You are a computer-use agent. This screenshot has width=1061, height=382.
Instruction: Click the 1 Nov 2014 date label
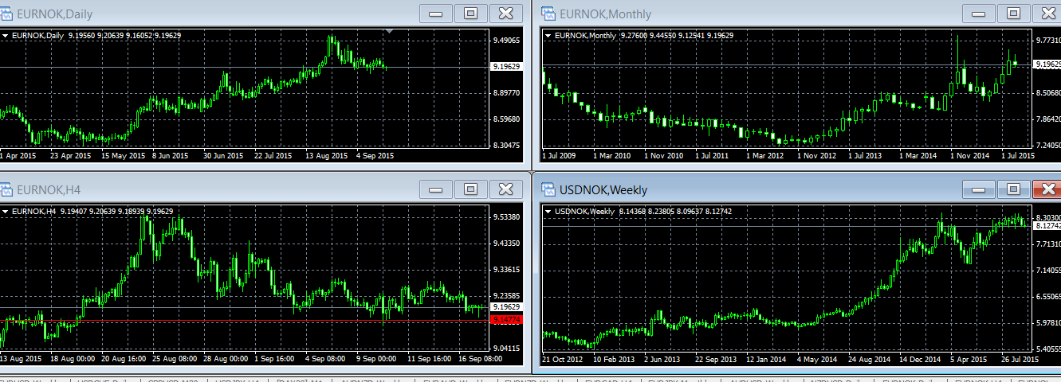(x=970, y=156)
